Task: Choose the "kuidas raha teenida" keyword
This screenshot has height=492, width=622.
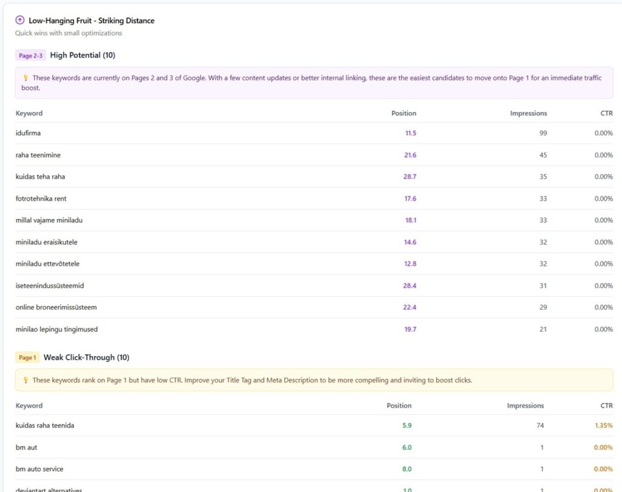Action: [45, 426]
